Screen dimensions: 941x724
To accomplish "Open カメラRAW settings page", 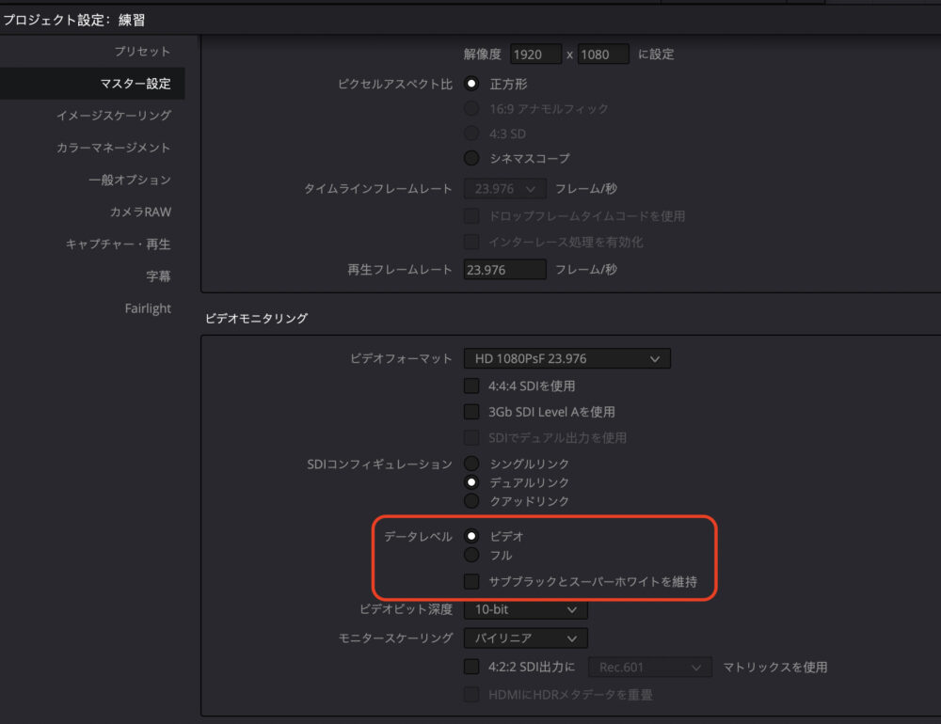I will pyautogui.click(x=140, y=212).
